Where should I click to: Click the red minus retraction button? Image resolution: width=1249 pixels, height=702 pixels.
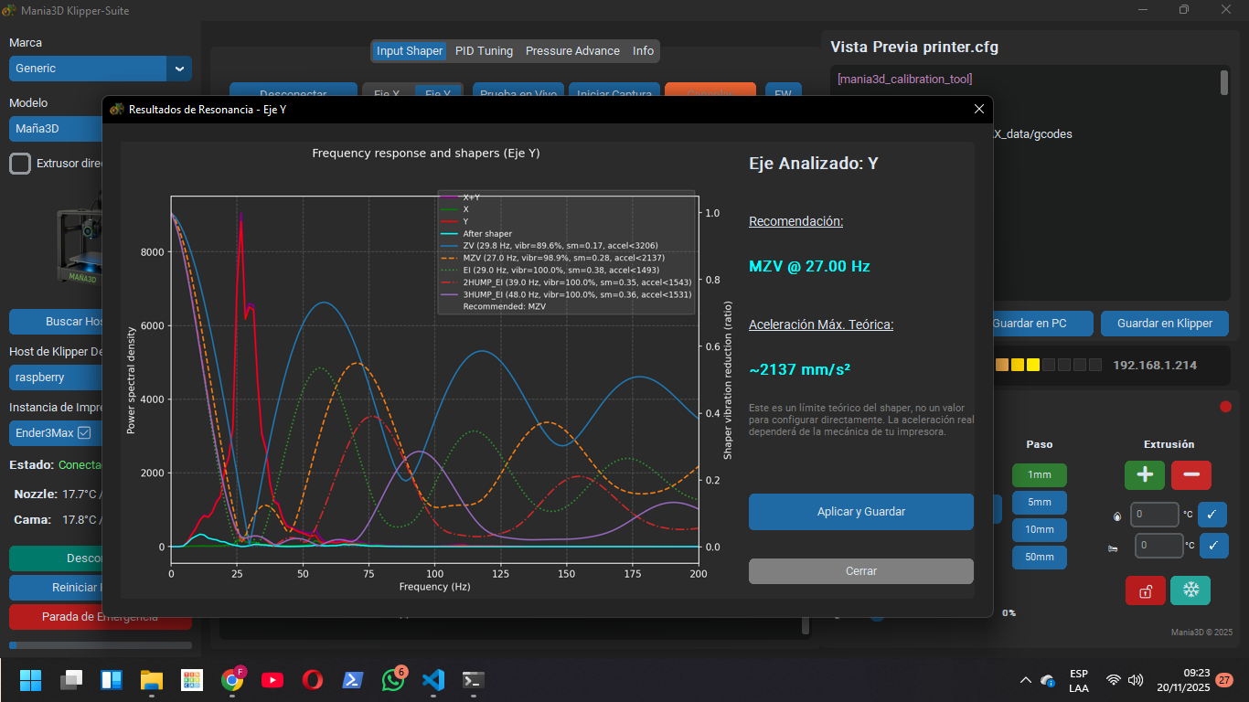pos(1190,475)
